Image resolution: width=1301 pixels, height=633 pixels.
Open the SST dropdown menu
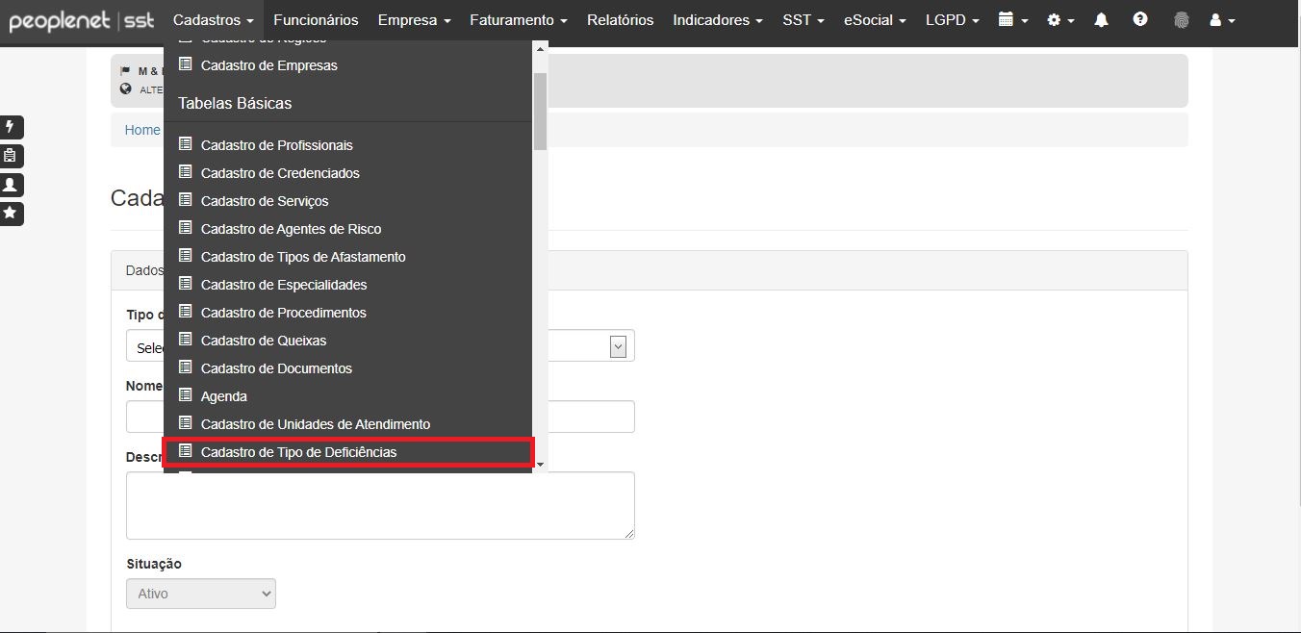(804, 19)
